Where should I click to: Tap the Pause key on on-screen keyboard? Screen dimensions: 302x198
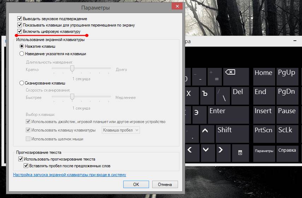point(288,115)
